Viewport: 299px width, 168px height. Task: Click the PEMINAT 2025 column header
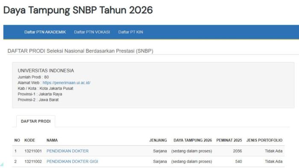coord(229,140)
